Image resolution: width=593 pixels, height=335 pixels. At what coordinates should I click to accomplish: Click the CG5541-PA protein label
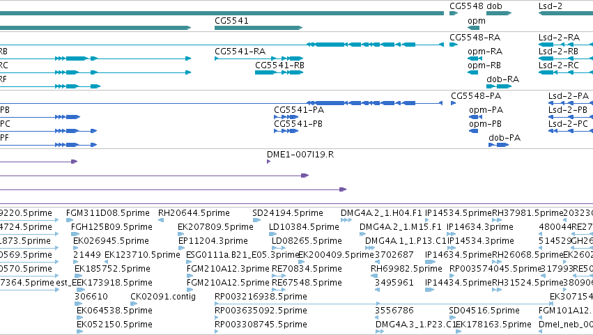click(x=299, y=110)
